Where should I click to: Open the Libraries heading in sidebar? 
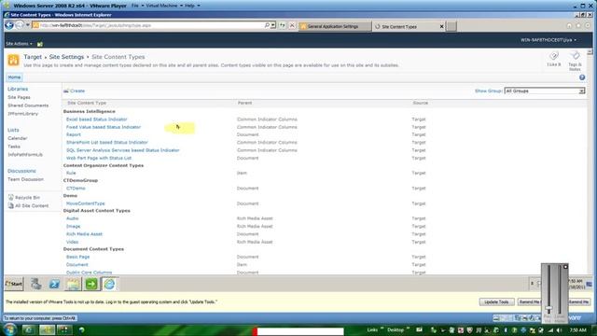pyautogui.click(x=18, y=89)
